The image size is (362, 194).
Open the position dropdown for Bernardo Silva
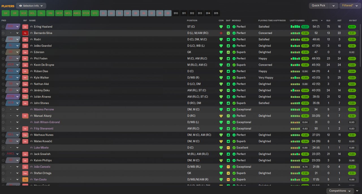[13, 33]
